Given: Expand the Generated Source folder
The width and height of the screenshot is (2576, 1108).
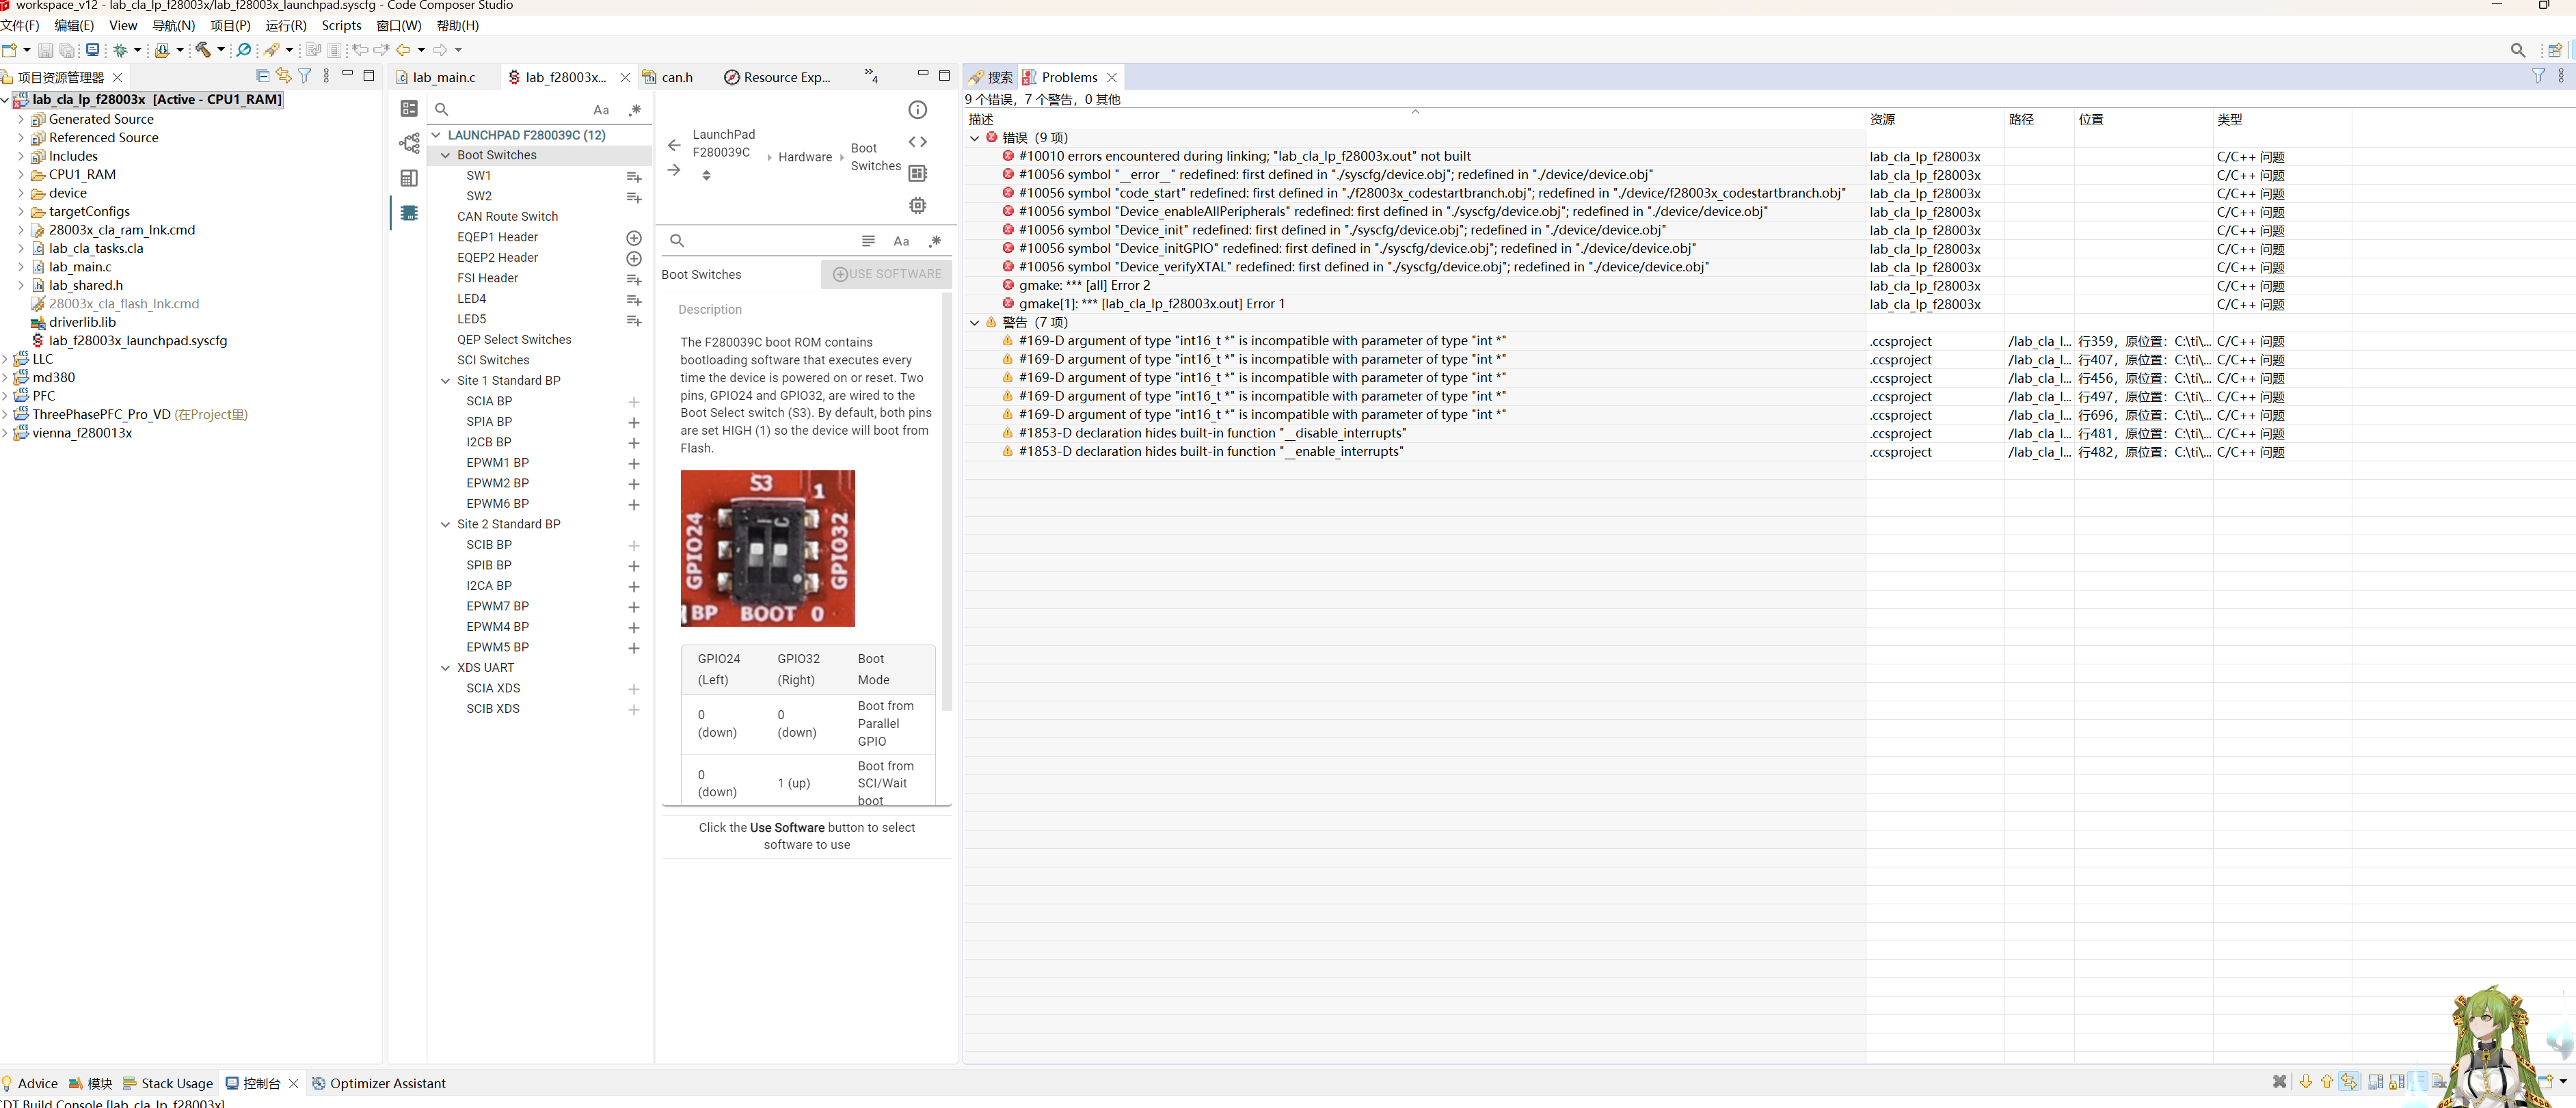Looking at the screenshot, I should click(x=20, y=119).
